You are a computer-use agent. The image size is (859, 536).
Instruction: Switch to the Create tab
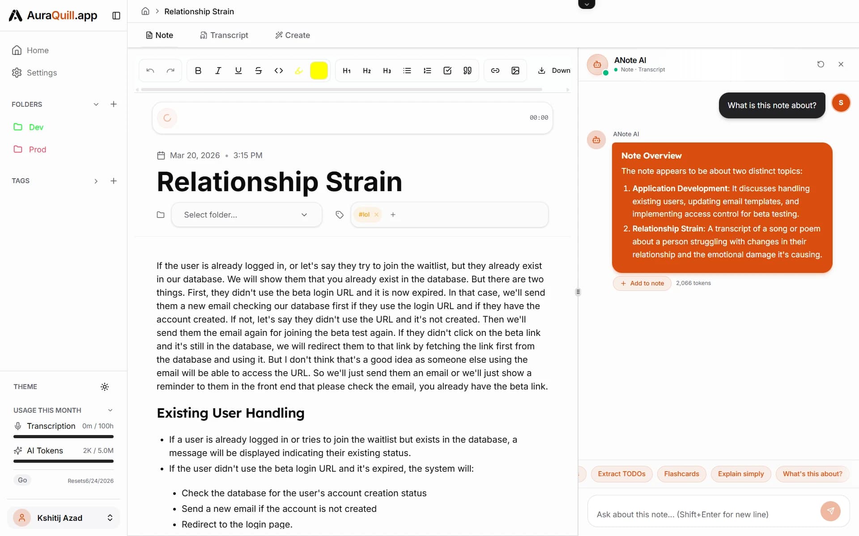pyautogui.click(x=293, y=35)
